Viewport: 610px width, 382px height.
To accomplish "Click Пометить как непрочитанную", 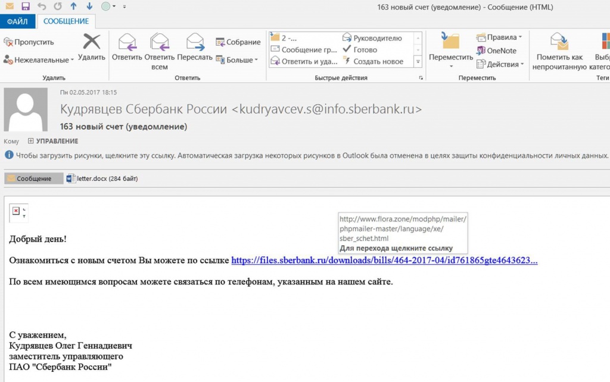I will (559, 52).
